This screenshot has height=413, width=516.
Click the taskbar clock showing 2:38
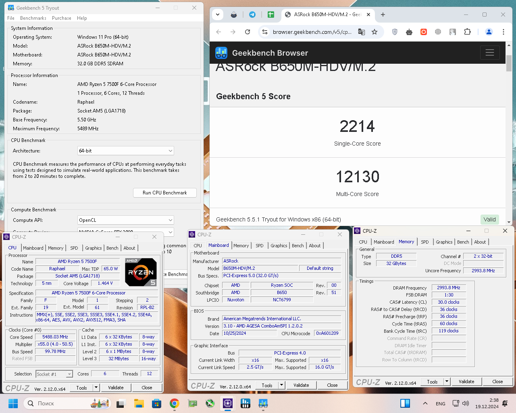(487, 403)
